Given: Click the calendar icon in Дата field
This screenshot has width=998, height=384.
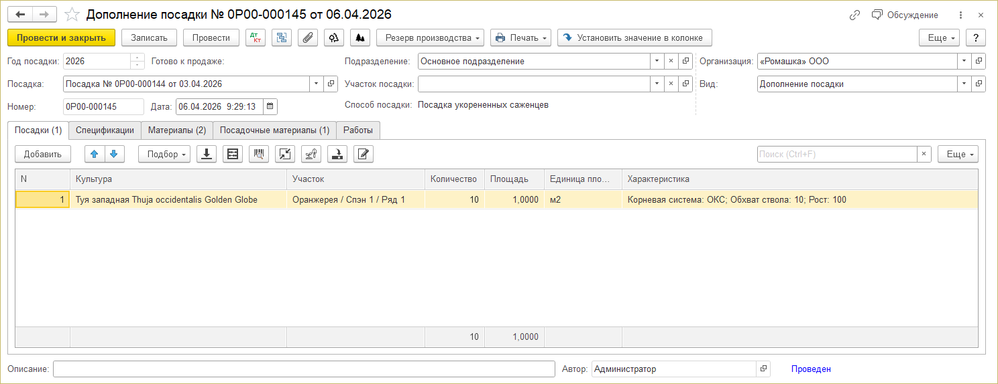Looking at the screenshot, I should point(270,107).
